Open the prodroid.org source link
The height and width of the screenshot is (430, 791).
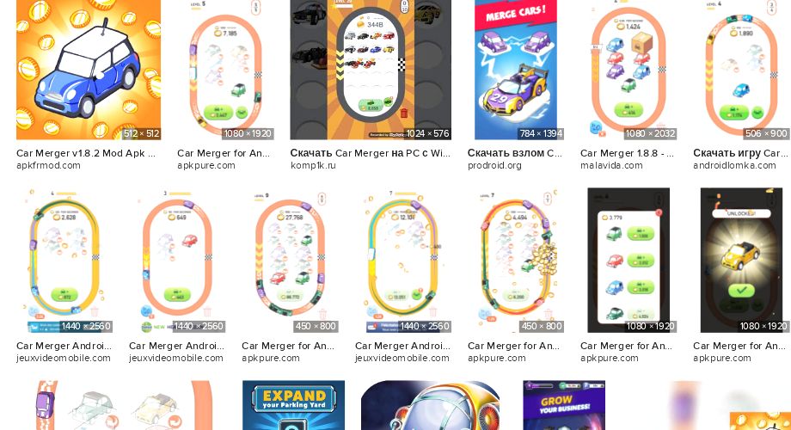click(x=494, y=165)
